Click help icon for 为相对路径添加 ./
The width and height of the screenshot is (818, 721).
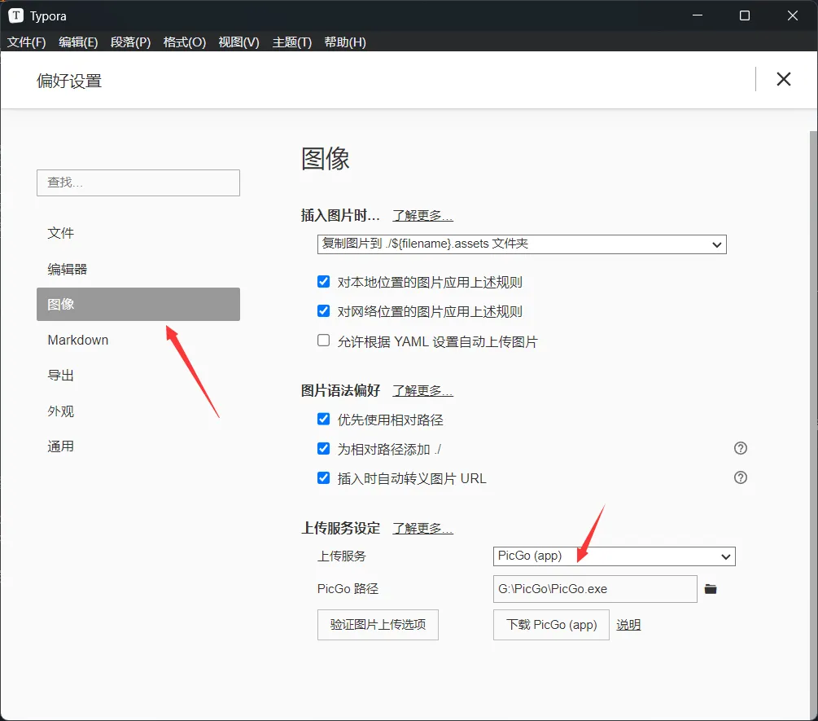click(740, 448)
